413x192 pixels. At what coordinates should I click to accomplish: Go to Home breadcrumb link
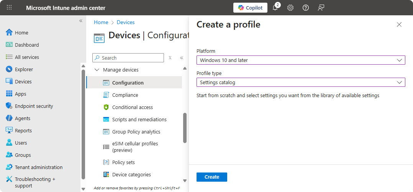point(101,22)
